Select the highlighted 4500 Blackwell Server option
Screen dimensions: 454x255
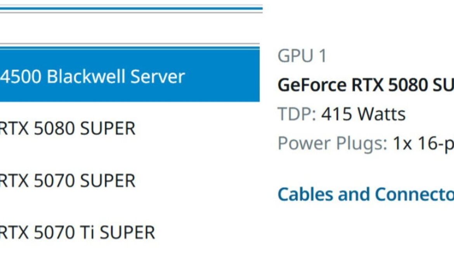130,76
